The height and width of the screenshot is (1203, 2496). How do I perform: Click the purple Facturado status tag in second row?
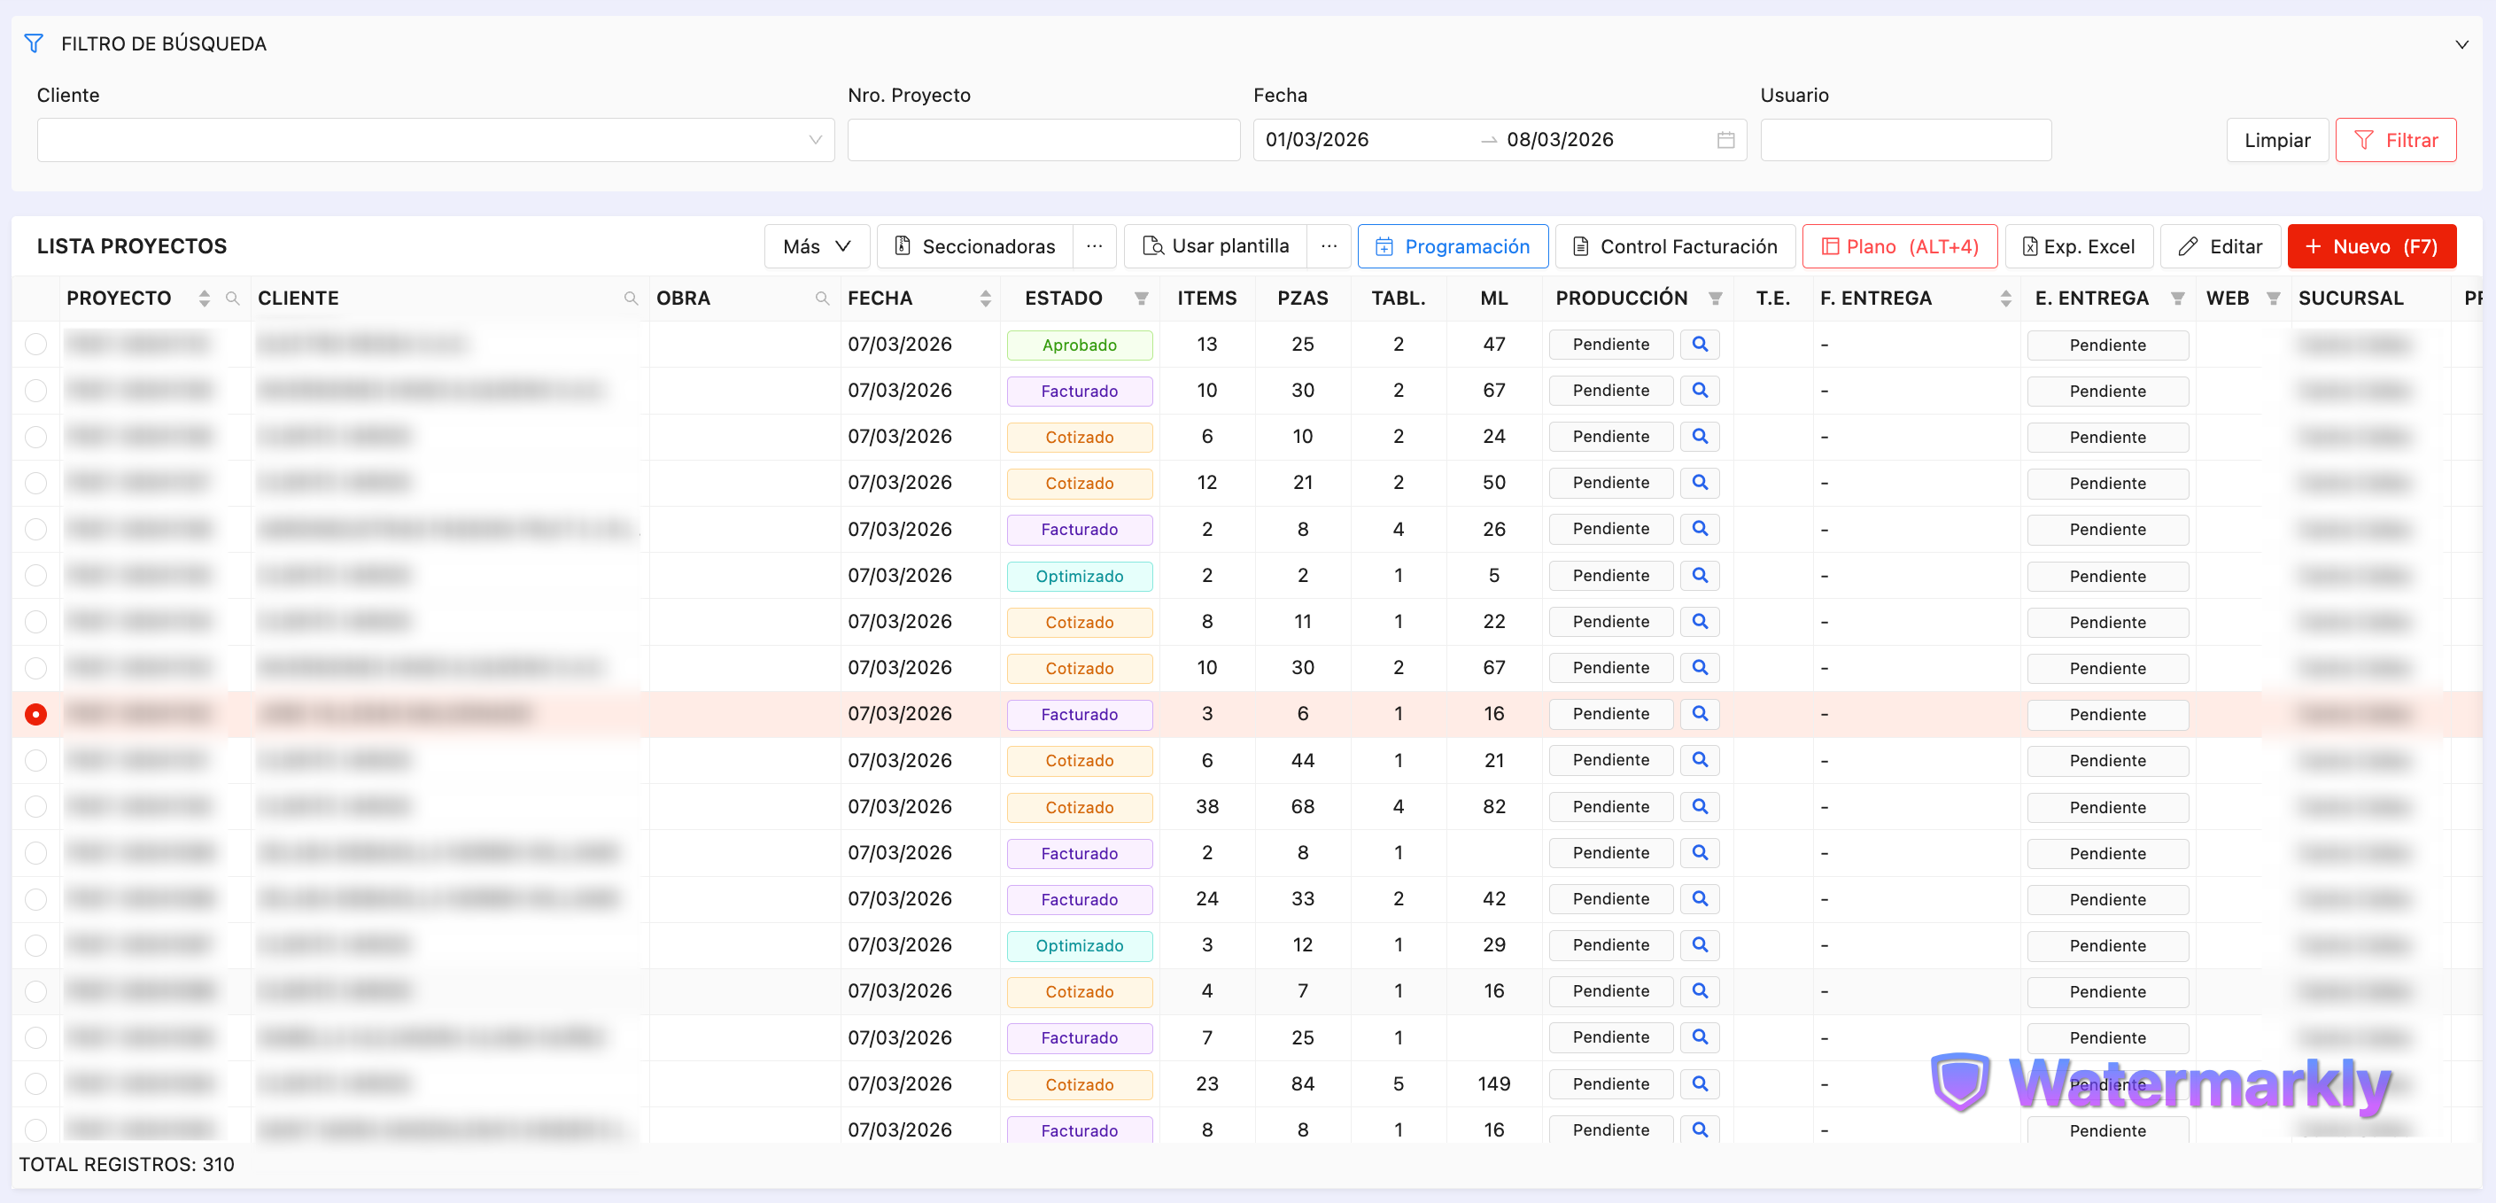pyautogui.click(x=1079, y=391)
